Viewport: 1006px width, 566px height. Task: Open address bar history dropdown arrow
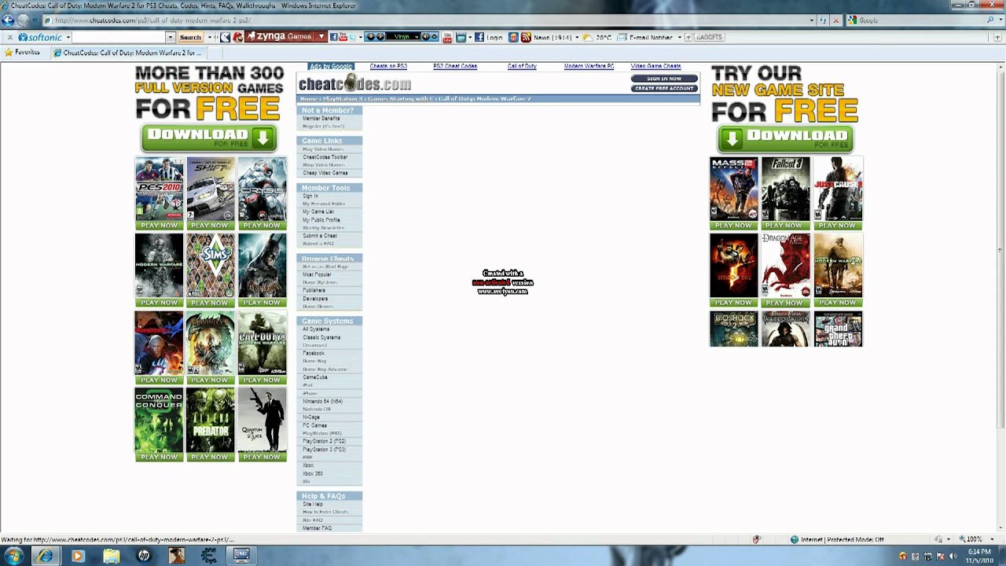click(x=812, y=20)
